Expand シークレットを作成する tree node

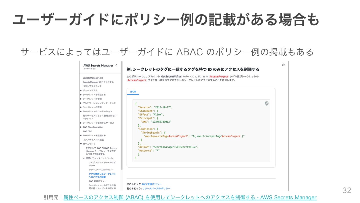click(x=81, y=95)
